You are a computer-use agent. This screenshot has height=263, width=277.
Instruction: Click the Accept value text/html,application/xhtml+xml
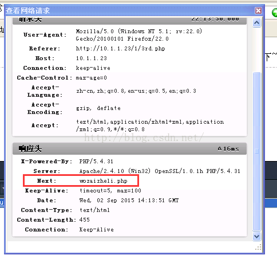click(150, 125)
